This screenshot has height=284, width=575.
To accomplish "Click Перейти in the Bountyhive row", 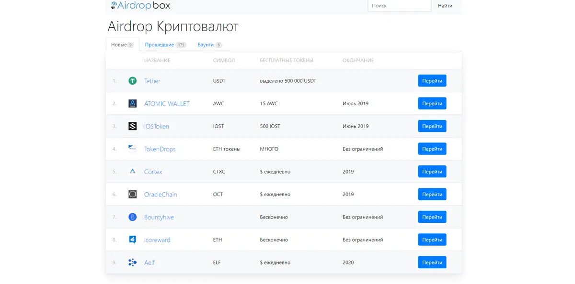I will point(432,217).
